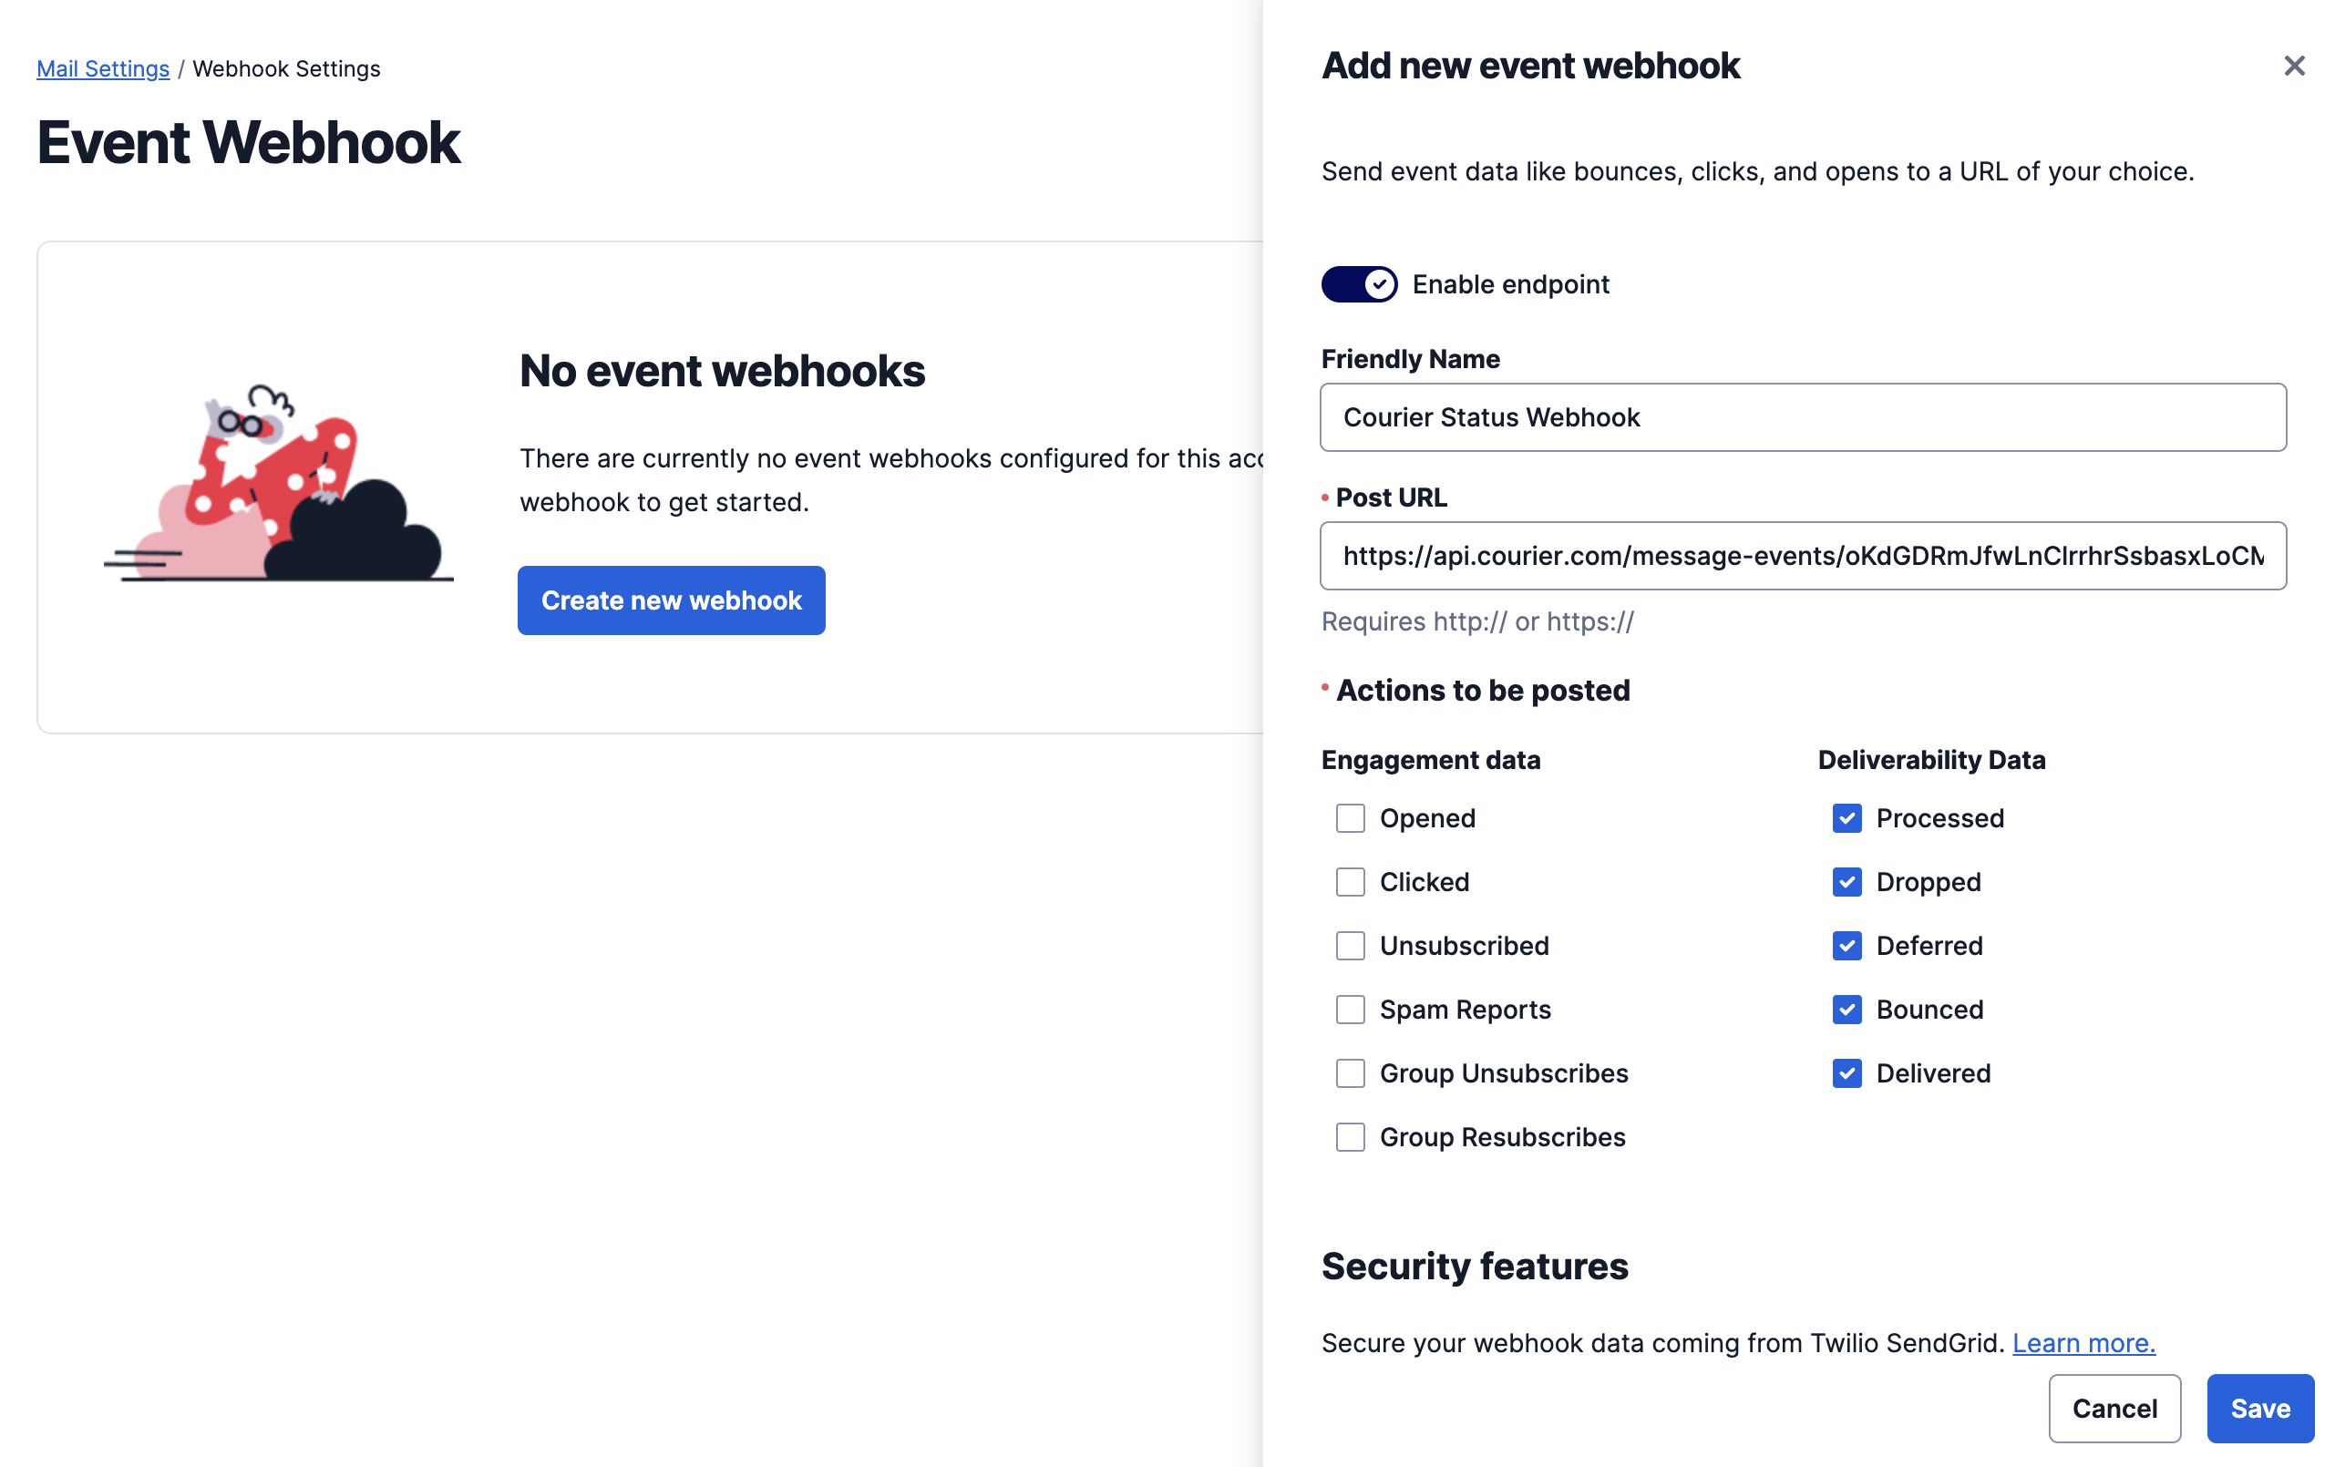Screen dimensions: 2335x1467
Task: Open the Learn more security link
Action: (x=2083, y=1343)
